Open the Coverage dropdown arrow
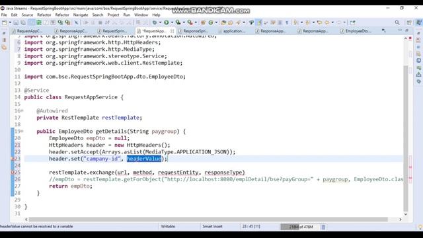 pos(184,22)
